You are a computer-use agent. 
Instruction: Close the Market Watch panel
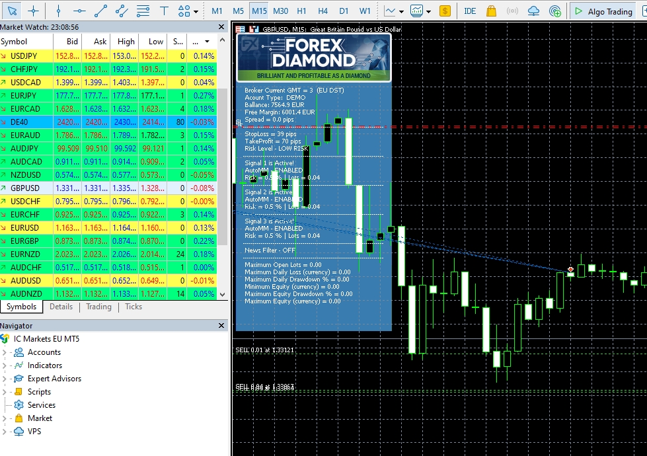point(221,27)
